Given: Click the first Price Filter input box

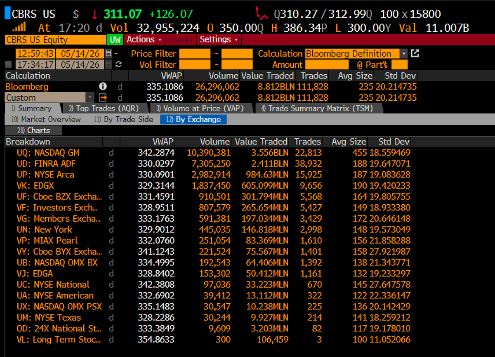Looking at the screenshot, I should tap(195, 54).
